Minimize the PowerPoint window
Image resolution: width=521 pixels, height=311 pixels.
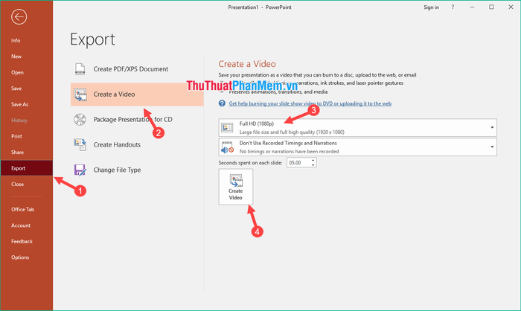[472, 7]
